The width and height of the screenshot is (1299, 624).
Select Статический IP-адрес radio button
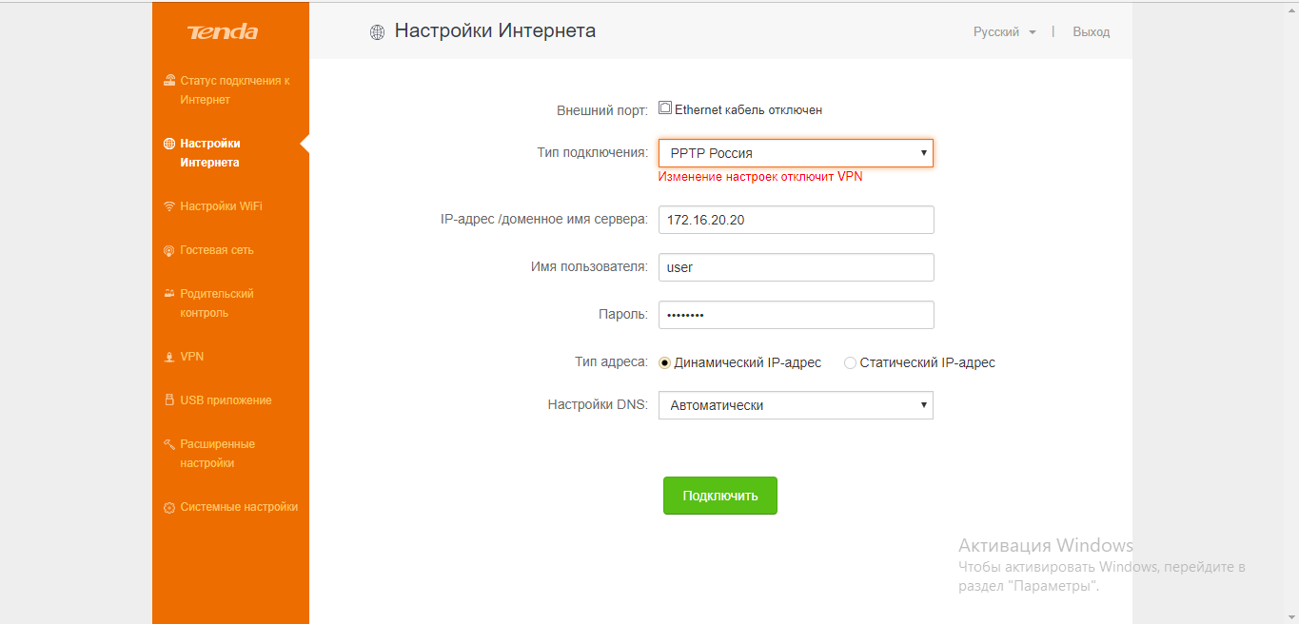850,362
